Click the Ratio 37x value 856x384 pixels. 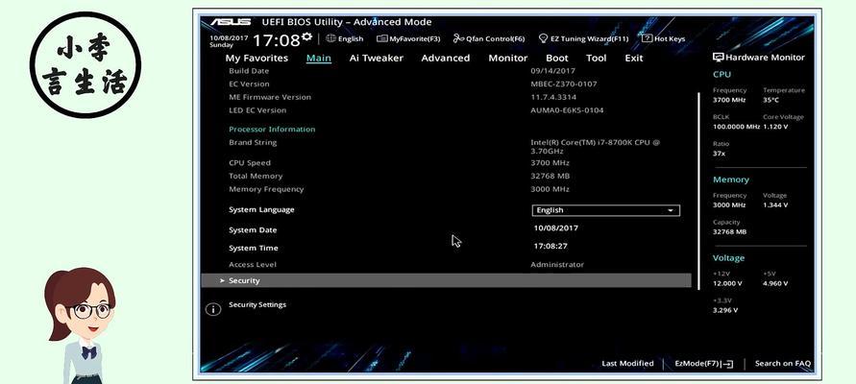(719, 154)
